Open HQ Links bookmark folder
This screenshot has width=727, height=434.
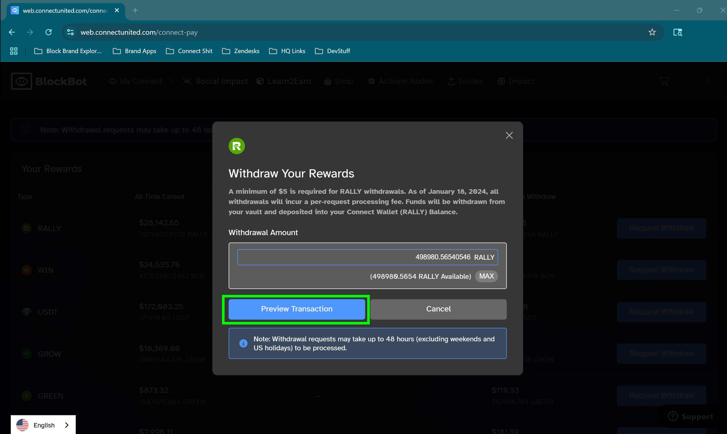[x=287, y=51]
